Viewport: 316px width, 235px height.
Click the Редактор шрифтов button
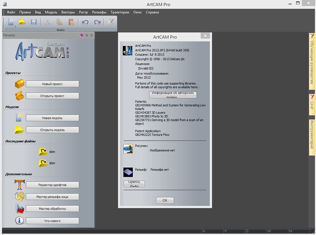tap(53, 185)
